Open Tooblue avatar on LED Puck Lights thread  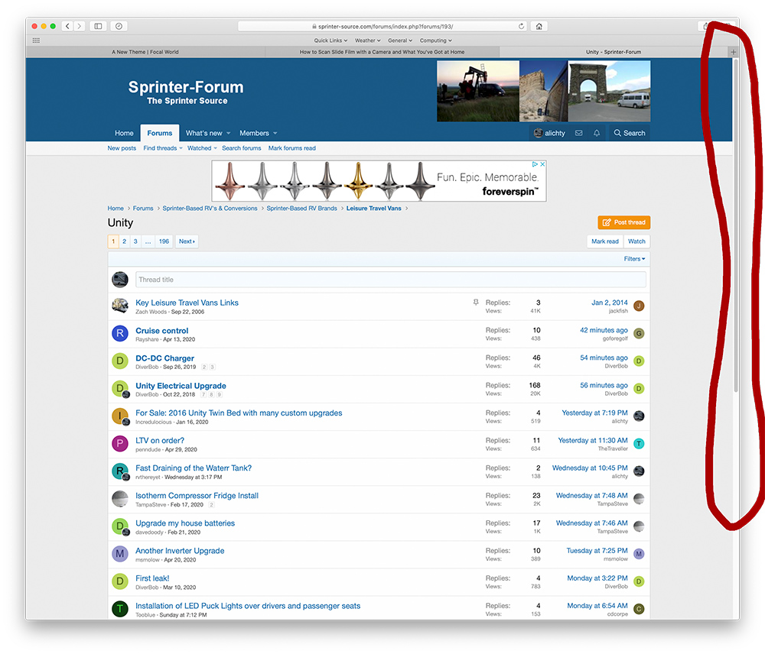pos(120,609)
